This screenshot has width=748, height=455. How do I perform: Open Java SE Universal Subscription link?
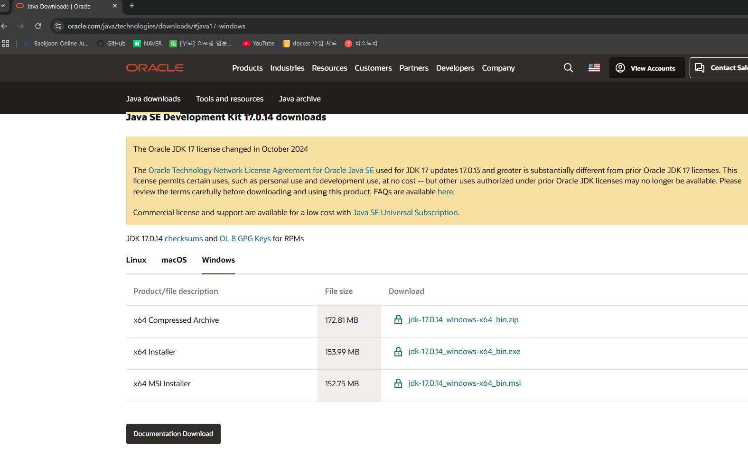[x=405, y=212]
